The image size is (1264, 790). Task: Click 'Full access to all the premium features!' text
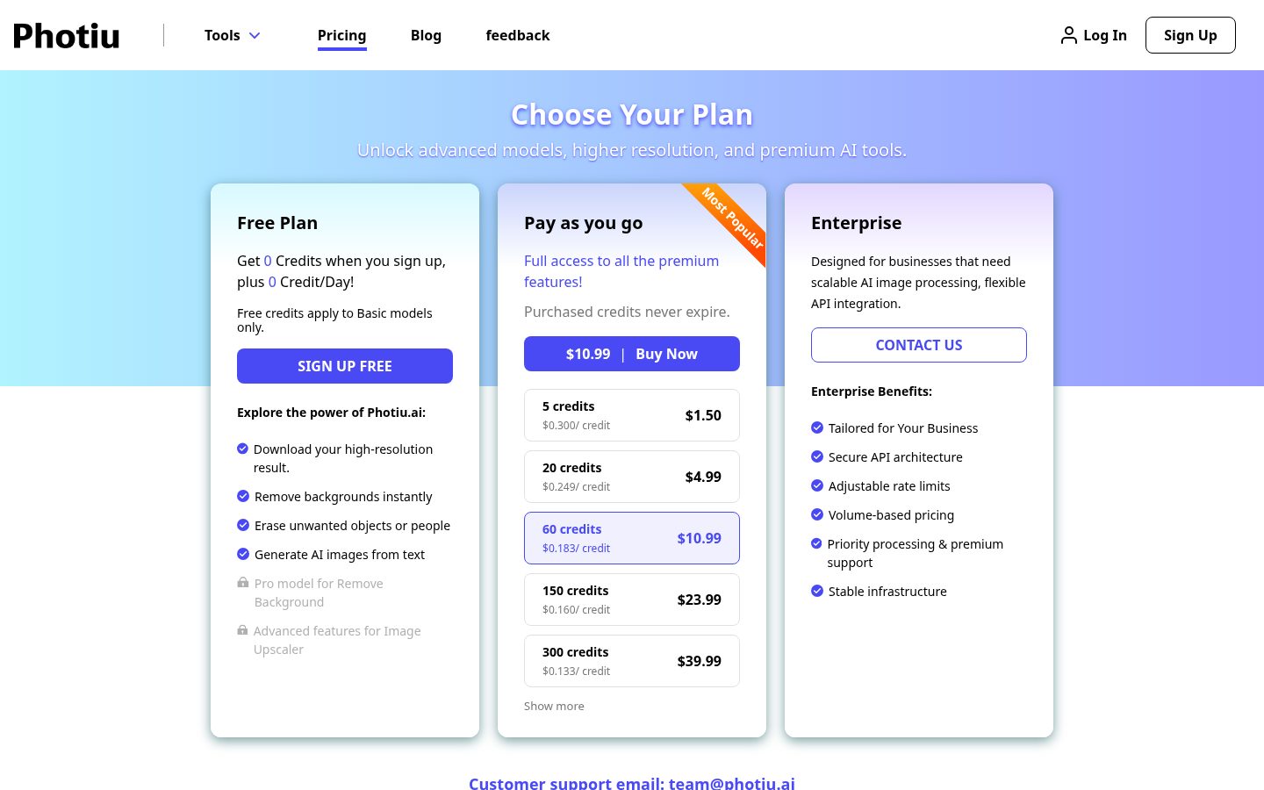tap(621, 271)
